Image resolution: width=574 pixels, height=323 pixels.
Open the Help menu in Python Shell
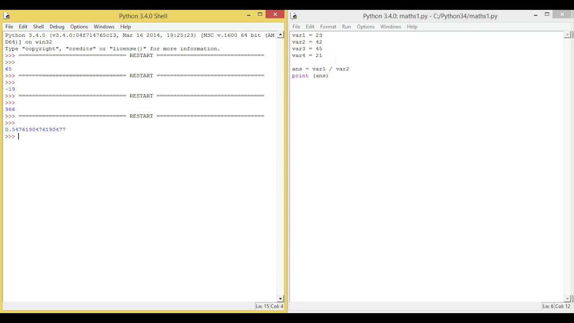click(x=126, y=26)
